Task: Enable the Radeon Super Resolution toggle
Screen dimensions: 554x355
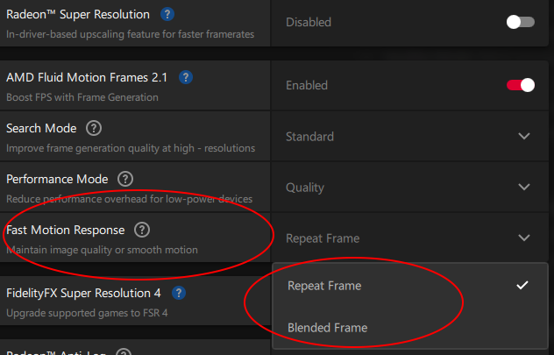Action: [x=520, y=22]
